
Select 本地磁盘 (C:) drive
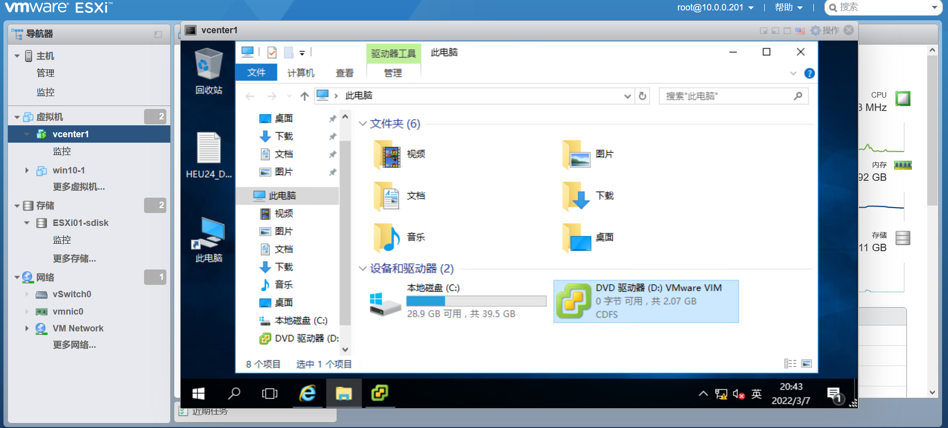pos(458,301)
